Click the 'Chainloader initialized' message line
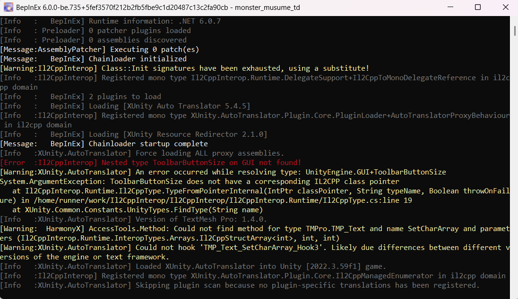The height and width of the screenshot is (299, 518). coord(94,59)
